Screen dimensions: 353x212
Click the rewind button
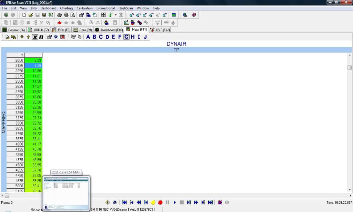(139, 202)
